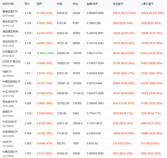The image size is (167, 158).
Task: Open 中证1000ETF holding details
Action: pos(10,92)
